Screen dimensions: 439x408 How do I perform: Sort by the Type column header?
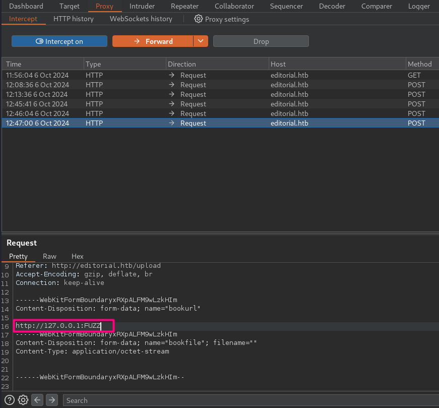(x=125, y=64)
